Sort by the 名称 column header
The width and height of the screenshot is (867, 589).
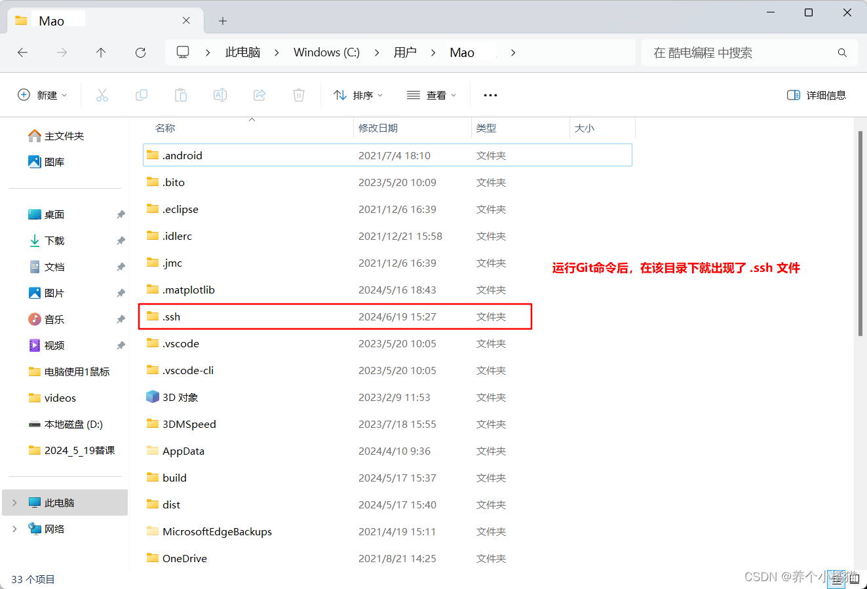(x=248, y=128)
